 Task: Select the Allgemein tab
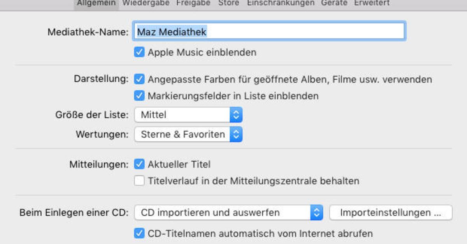pyautogui.click(x=96, y=3)
